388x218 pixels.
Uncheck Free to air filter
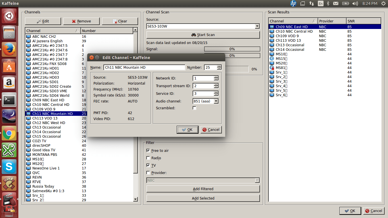148,151
